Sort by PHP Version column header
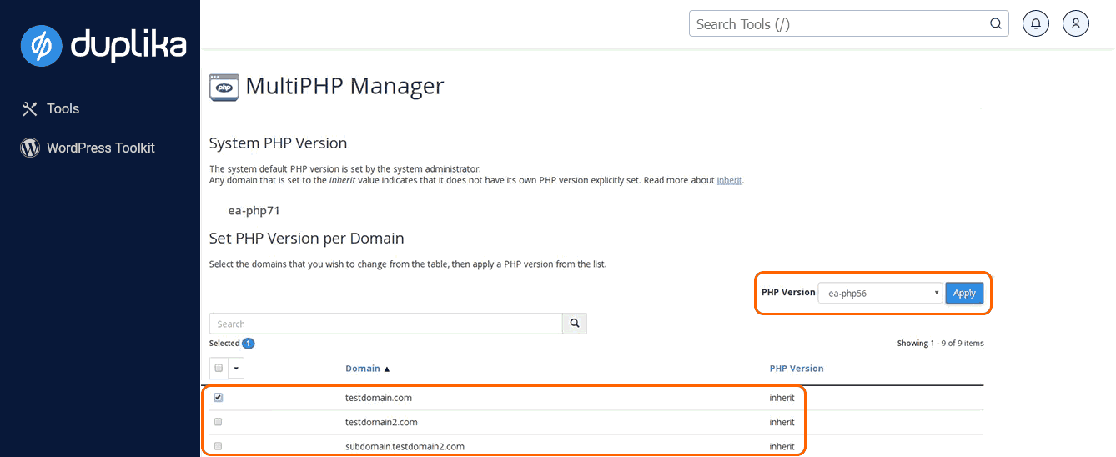This screenshot has width=1116, height=457. tap(797, 368)
